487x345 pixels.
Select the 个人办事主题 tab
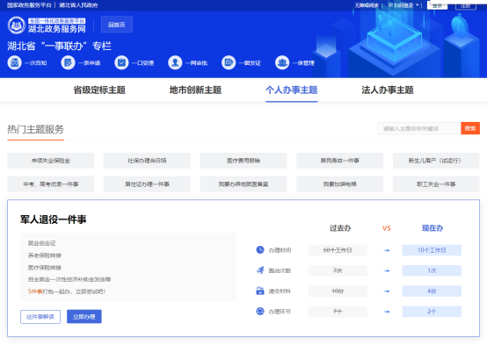tap(292, 90)
